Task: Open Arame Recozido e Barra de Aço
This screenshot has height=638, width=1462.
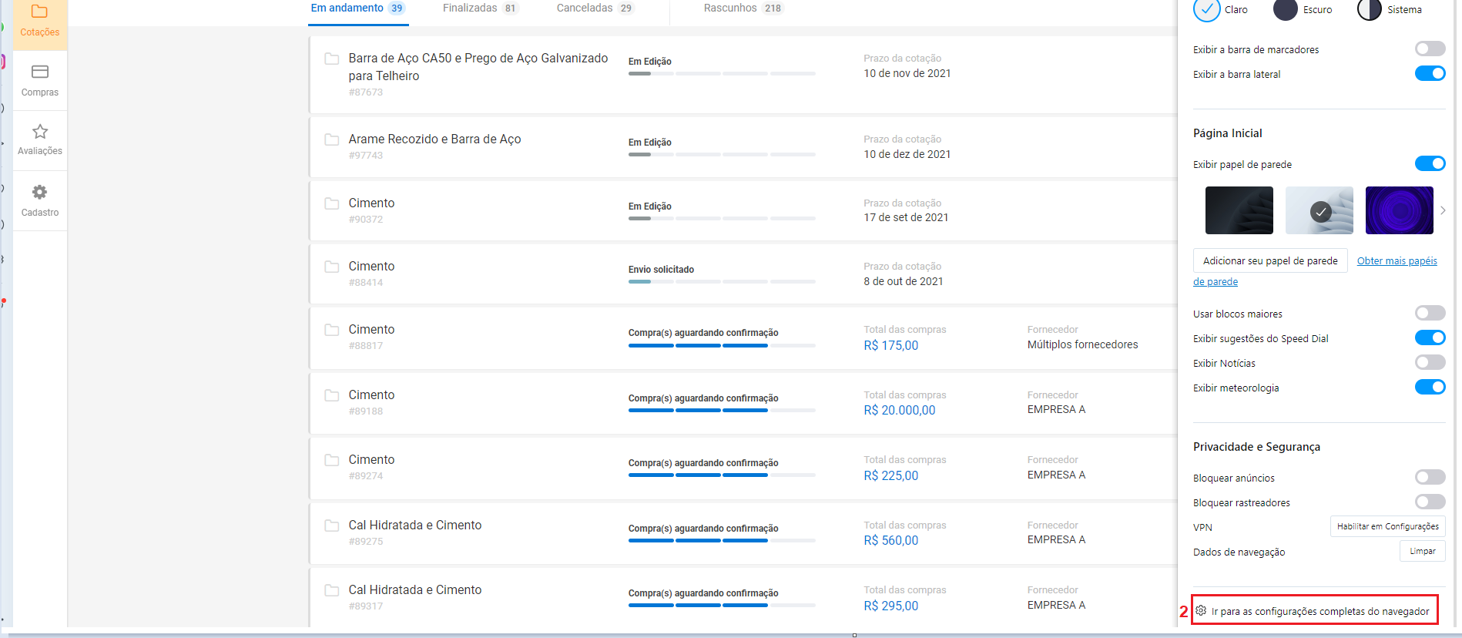Action: (434, 139)
